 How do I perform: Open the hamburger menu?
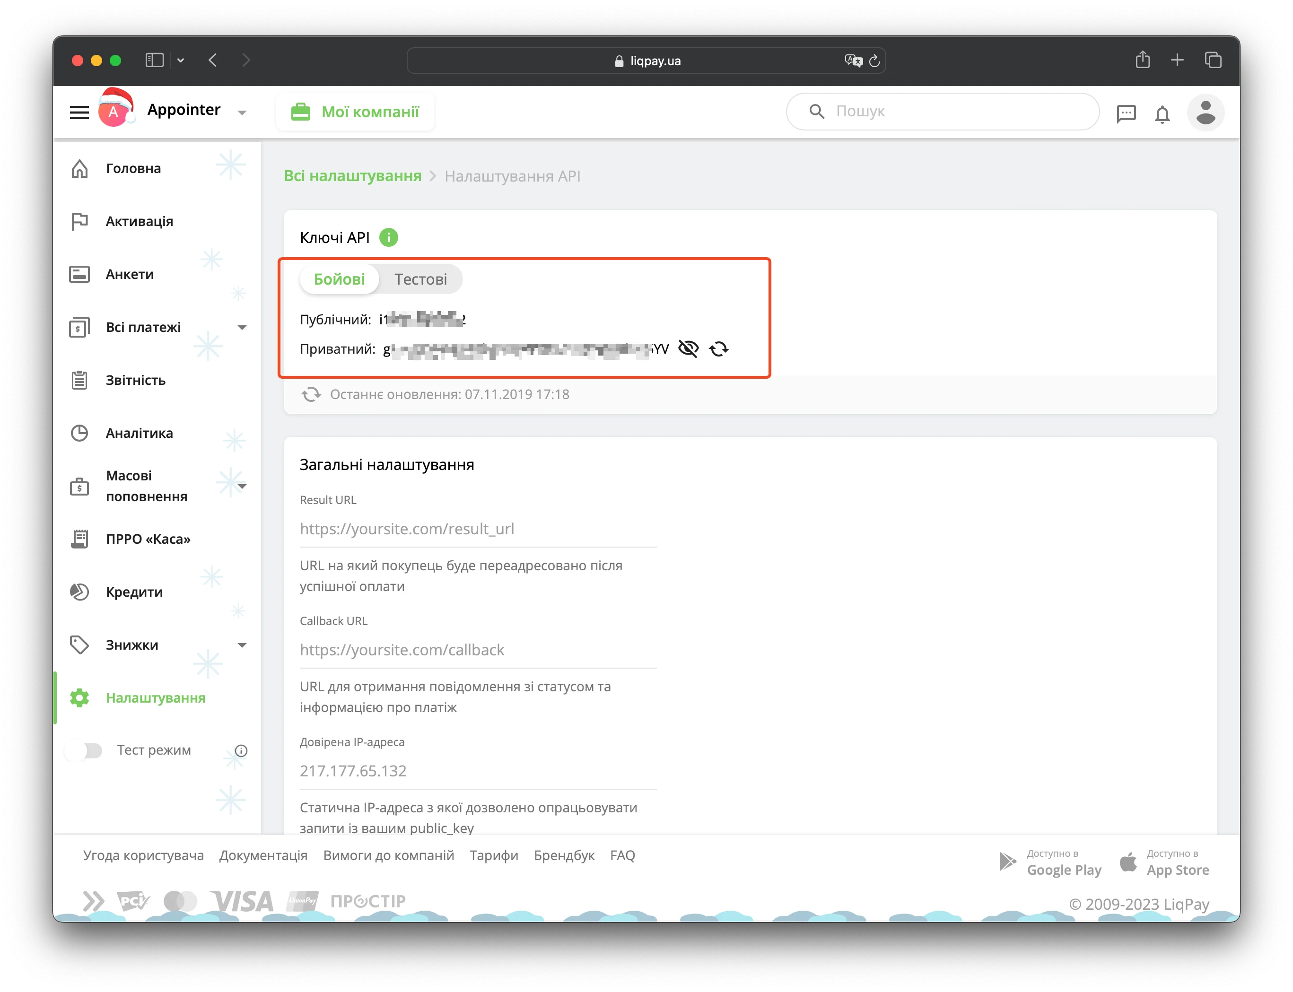click(x=79, y=112)
